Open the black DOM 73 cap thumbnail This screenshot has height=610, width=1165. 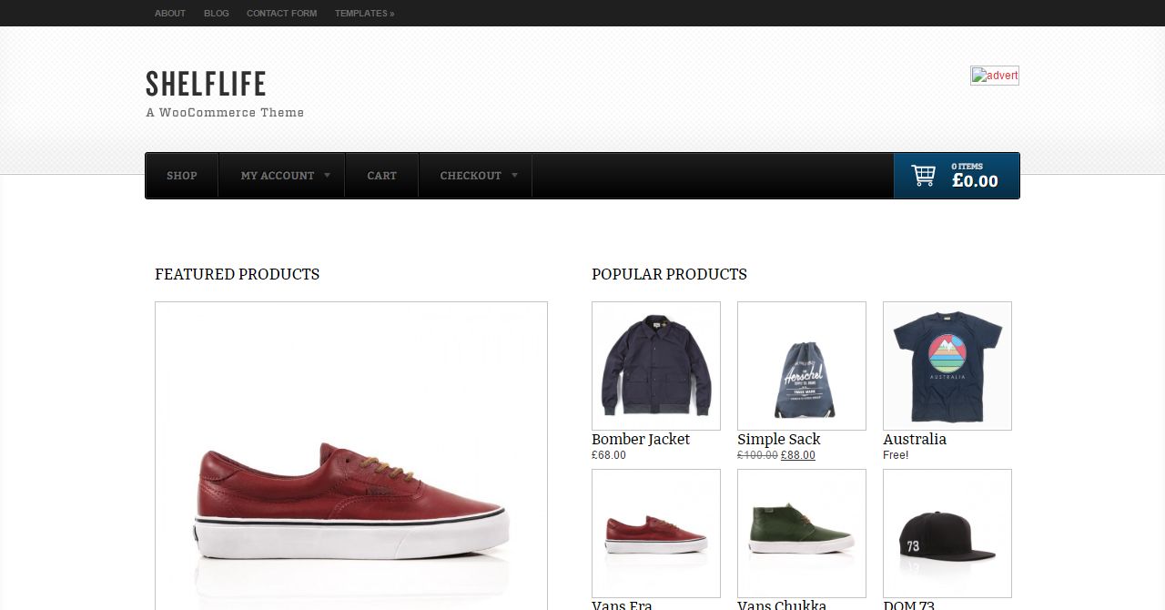(x=947, y=534)
